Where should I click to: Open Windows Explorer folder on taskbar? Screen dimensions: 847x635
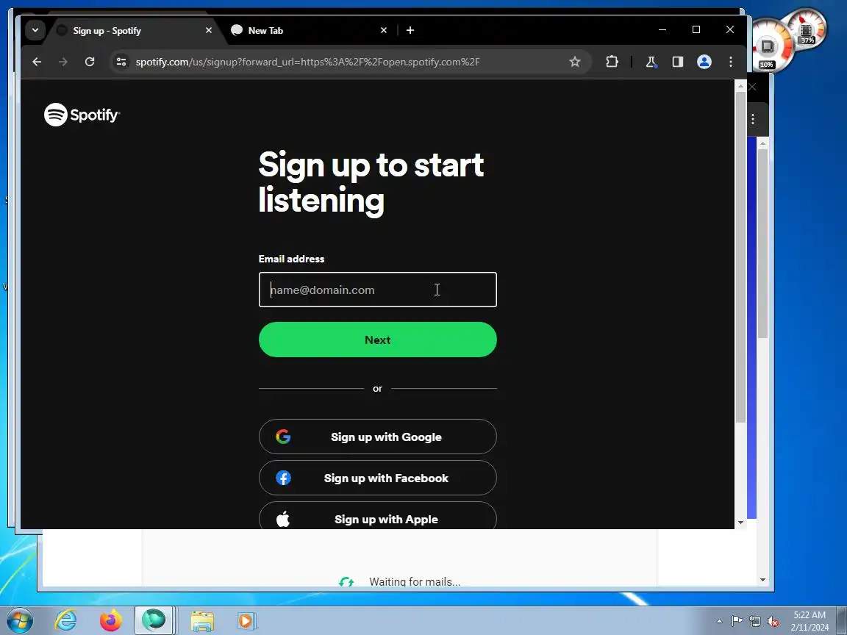point(202,620)
